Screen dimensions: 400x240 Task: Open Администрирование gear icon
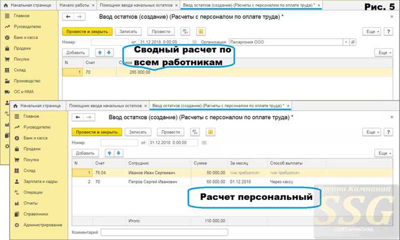(17, 225)
